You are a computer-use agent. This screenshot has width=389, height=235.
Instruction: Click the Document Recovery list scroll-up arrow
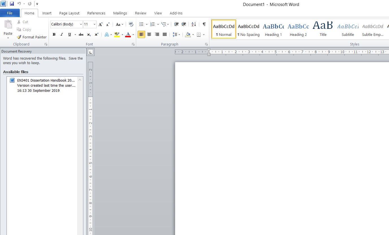point(80,80)
